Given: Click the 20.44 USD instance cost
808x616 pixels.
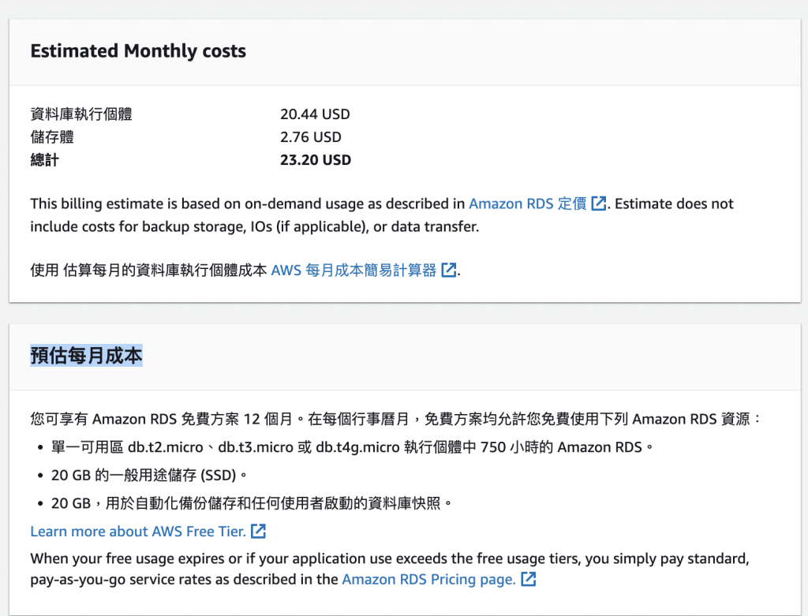Looking at the screenshot, I should [x=315, y=114].
